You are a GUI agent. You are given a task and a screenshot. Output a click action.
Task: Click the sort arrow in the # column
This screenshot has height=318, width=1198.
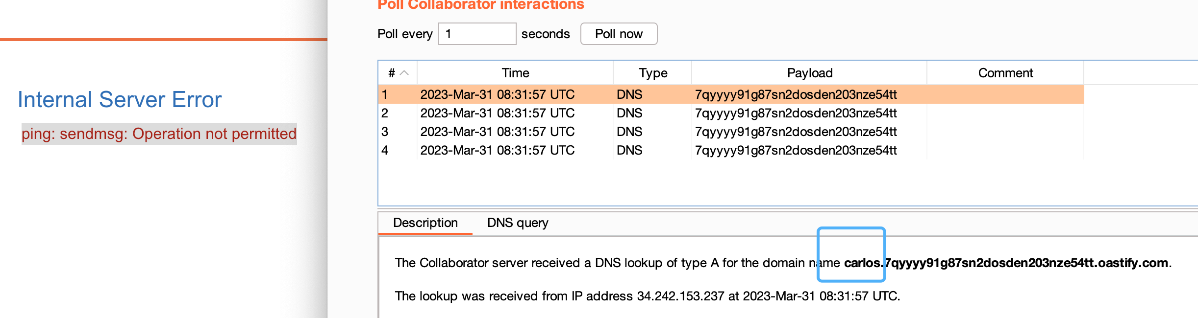coord(404,73)
